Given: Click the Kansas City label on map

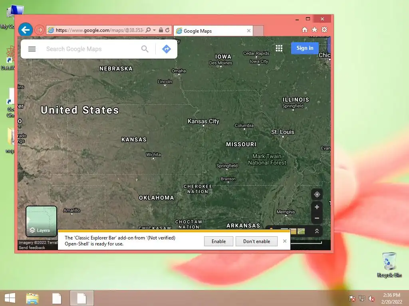Looking at the screenshot, I should click(203, 121).
